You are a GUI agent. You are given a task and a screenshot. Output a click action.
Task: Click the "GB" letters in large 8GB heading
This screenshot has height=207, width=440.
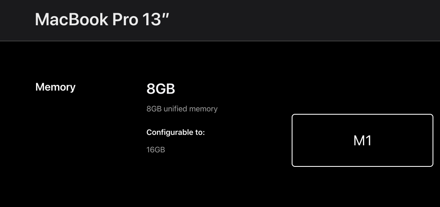click(165, 89)
